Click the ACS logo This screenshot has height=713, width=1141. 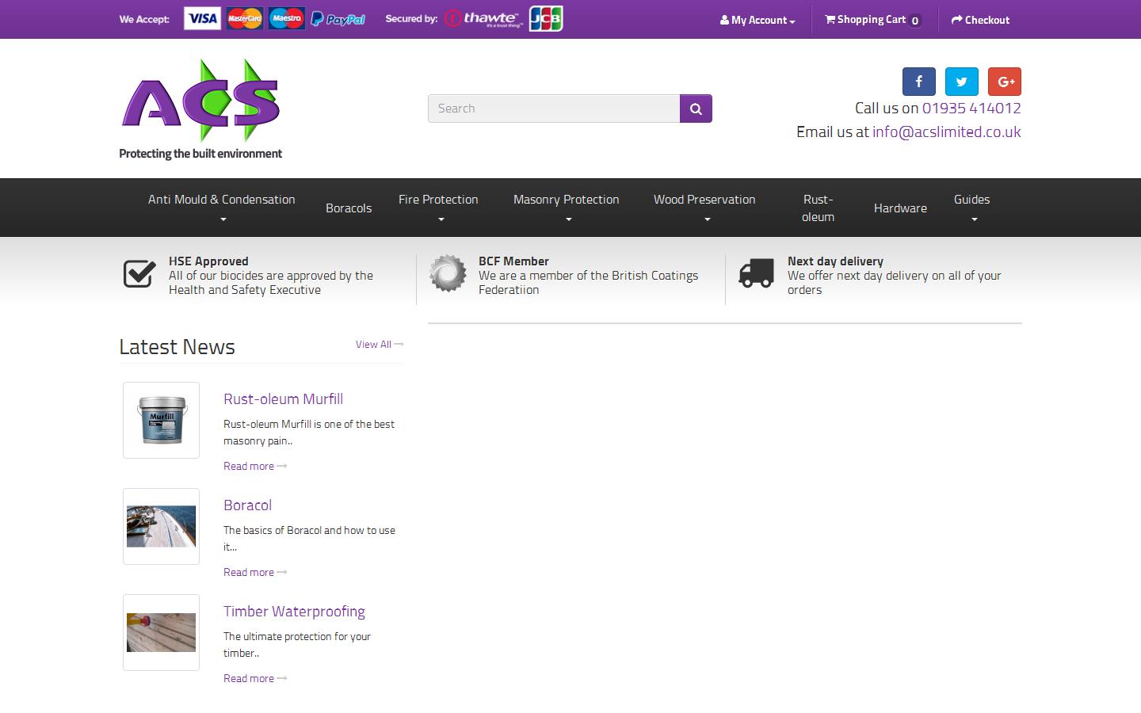200,109
